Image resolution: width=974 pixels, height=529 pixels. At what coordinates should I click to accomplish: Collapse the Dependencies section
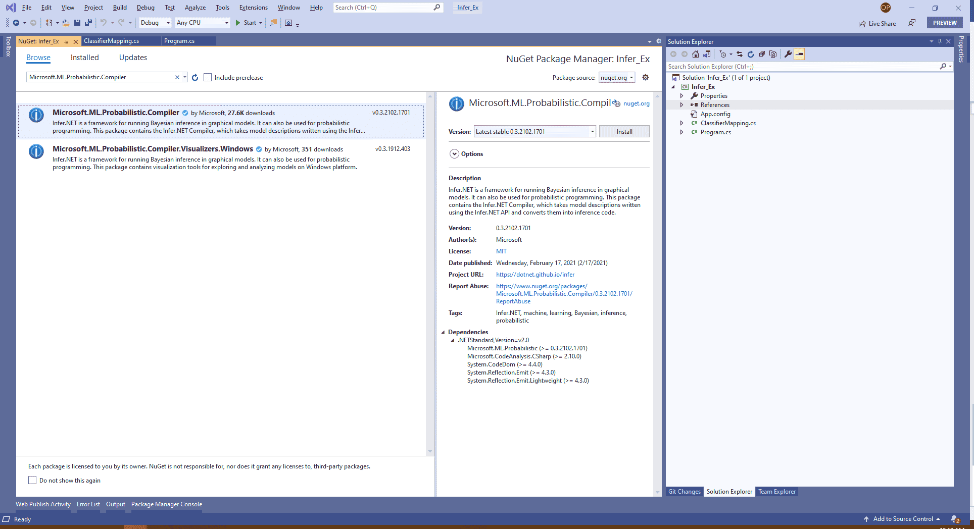point(443,332)
